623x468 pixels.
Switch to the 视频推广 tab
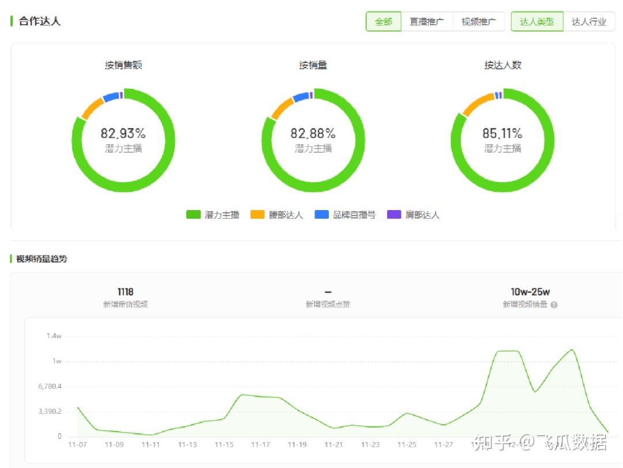coord(478,22)
